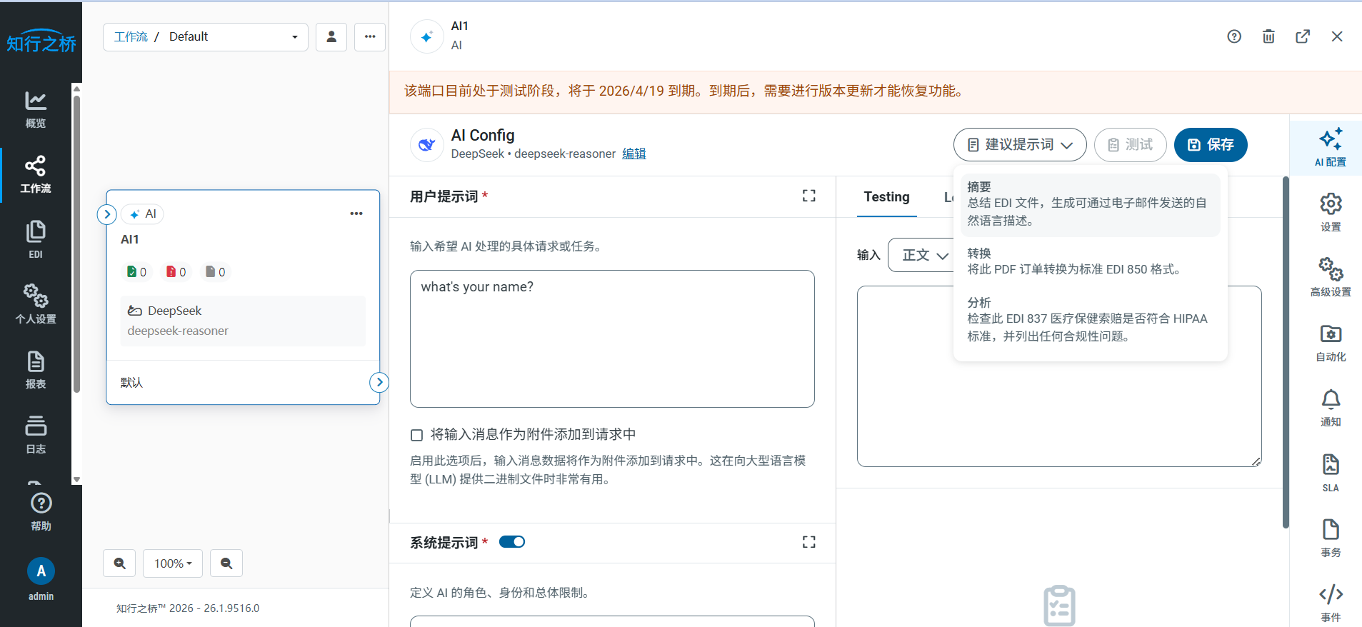The width and height of the screenshot is (1362, 627).
Task: Open 高级设置 advanced settings panel
Action: [1330, 277]
